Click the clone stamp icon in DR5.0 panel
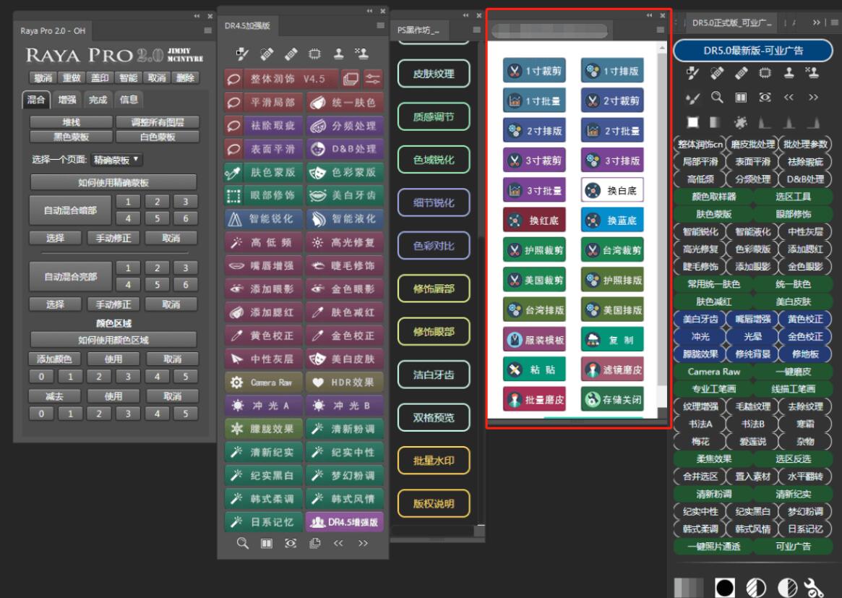The width and height of the screenshot is (842, 598). coord(788,73)
